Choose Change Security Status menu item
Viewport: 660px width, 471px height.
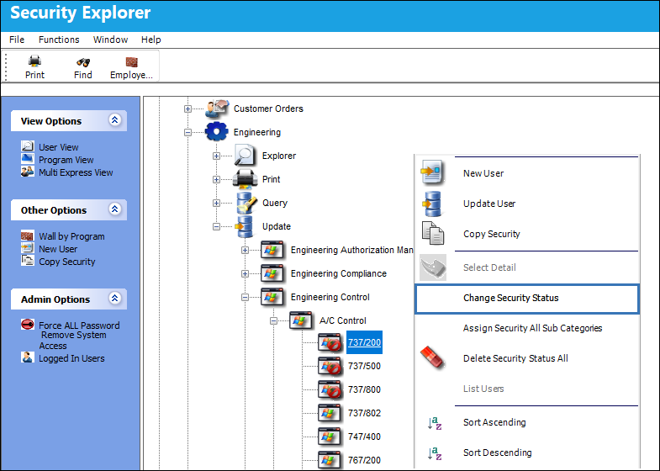tap(527, 299)
